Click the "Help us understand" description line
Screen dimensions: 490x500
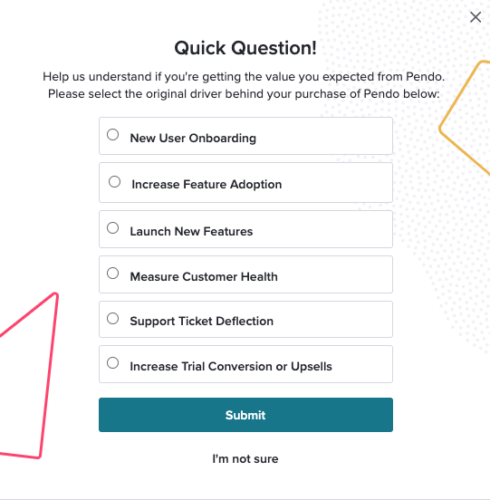click(x=244, y=77)
